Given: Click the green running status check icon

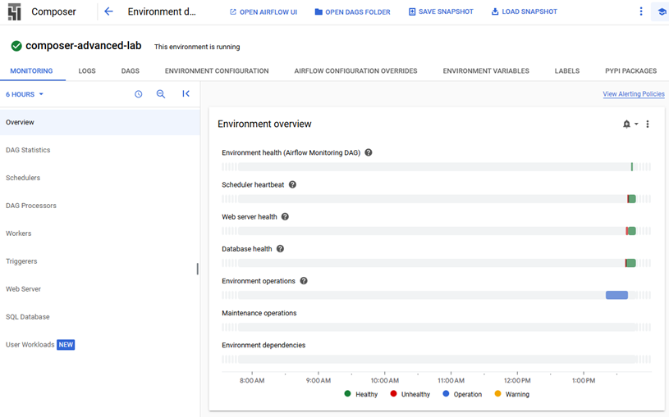Looking at the screenshot, I should [x=16, y=46].
